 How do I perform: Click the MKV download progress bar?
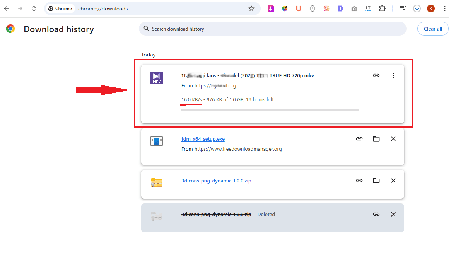[x=270, y=110]
